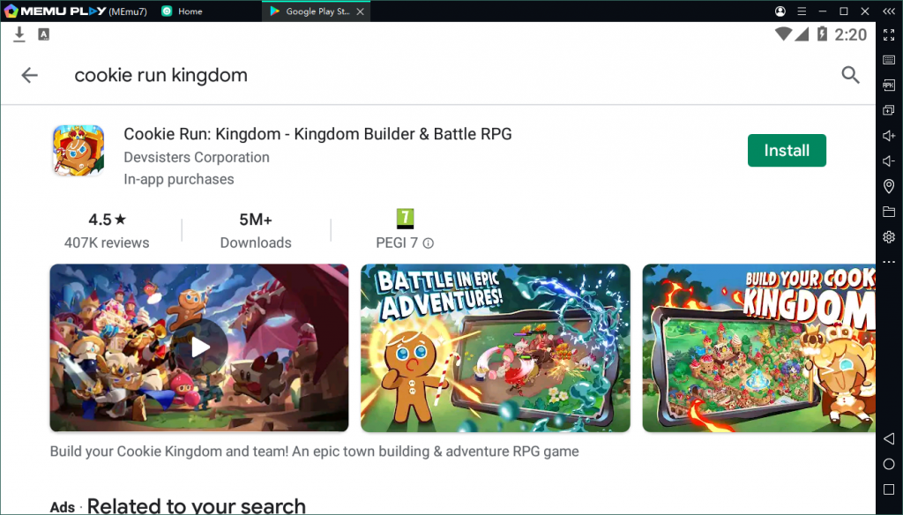The width and height of the screenshot is (903, 515).
Task: Expand more sidebar options with ellipsis
Action: coord(889,262)
